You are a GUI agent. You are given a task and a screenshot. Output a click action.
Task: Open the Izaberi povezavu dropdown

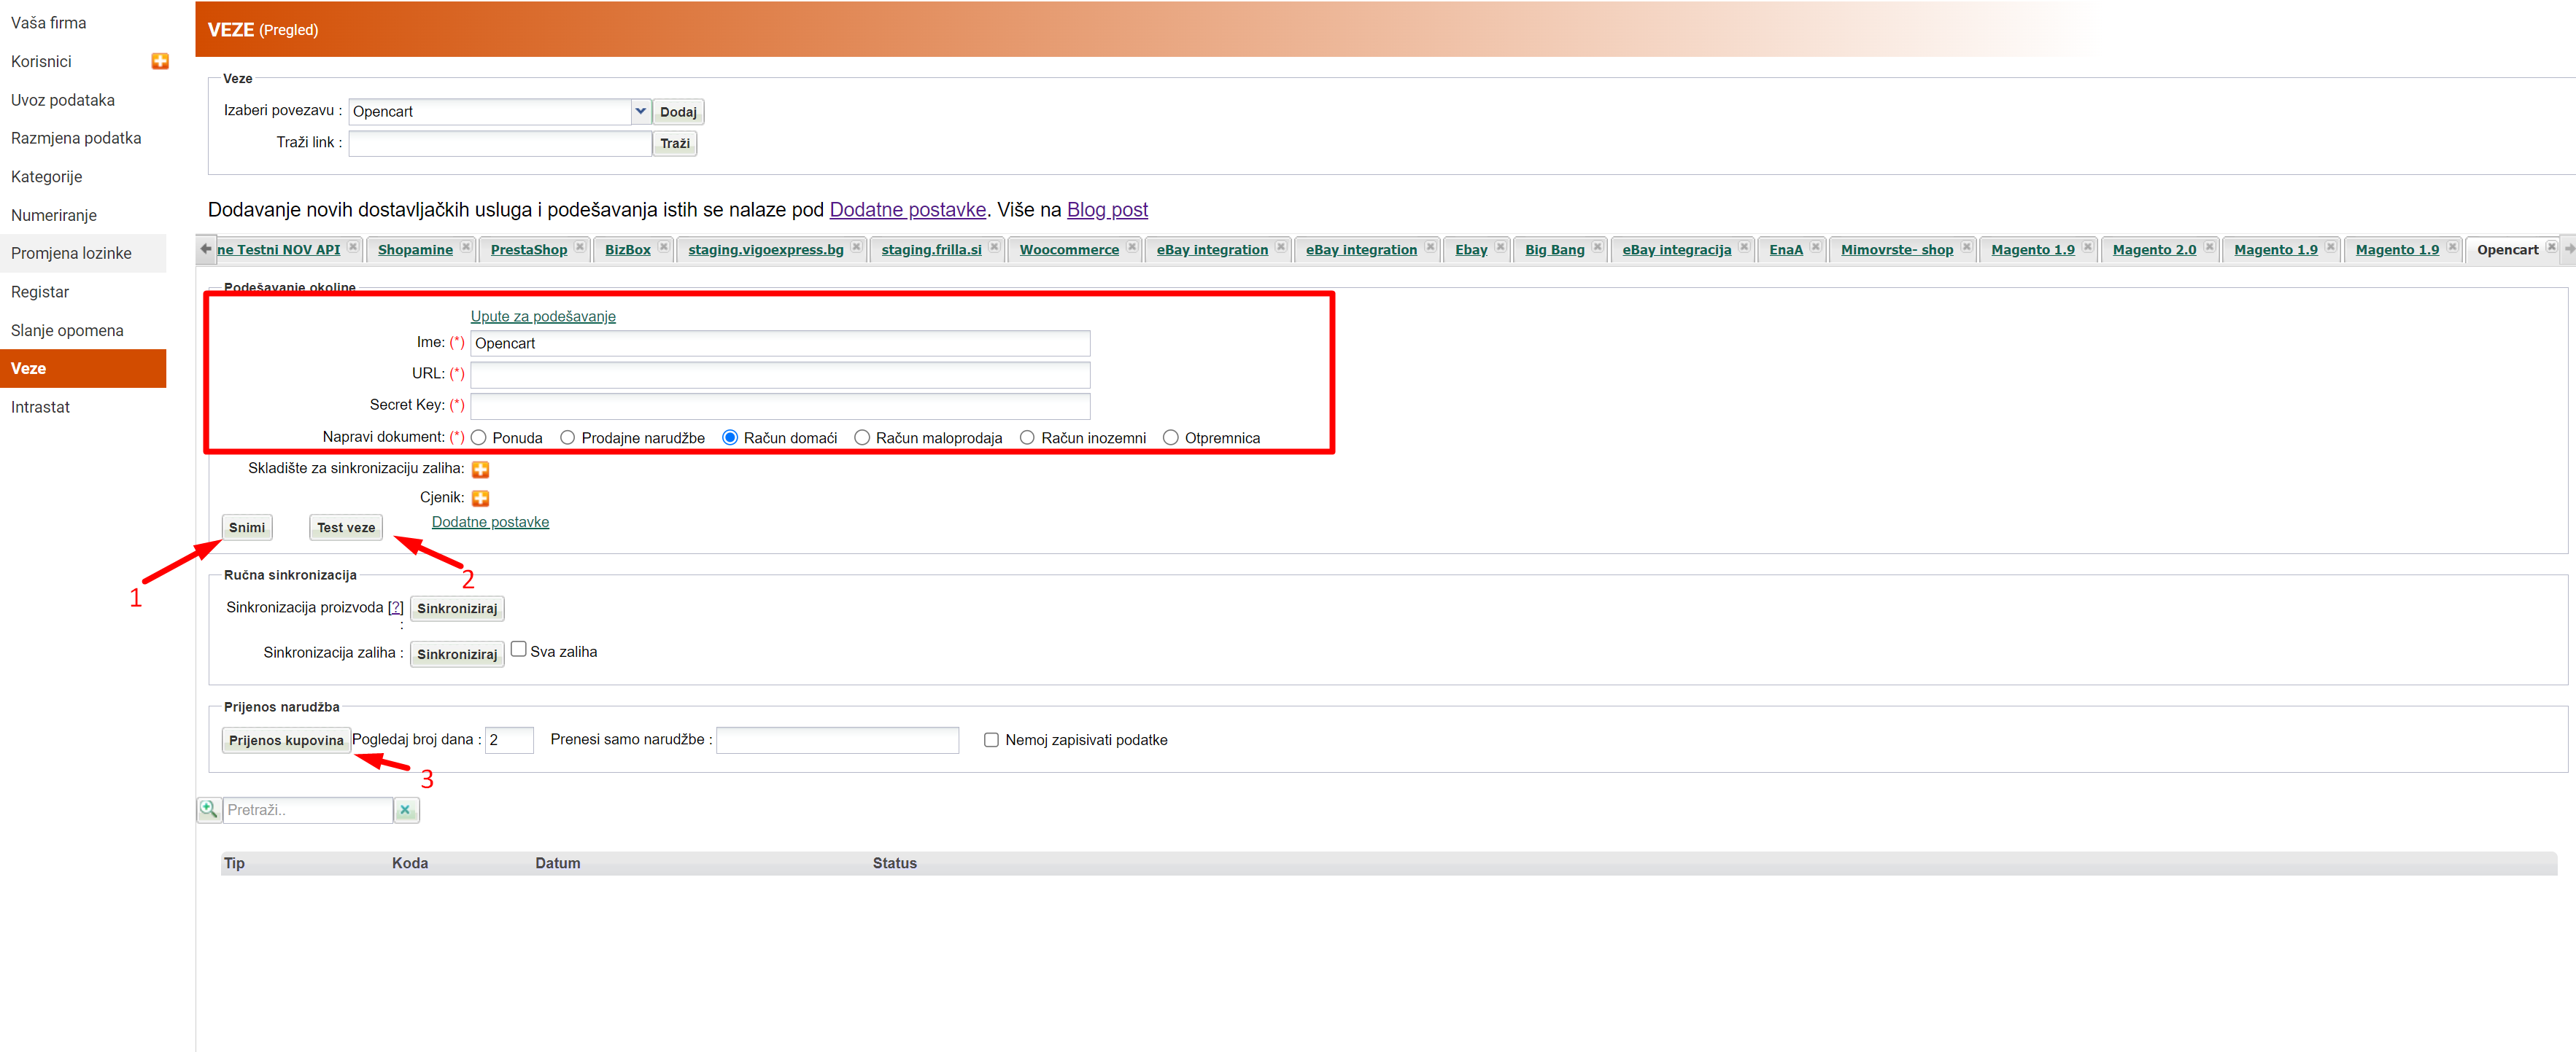pyautogui.click(x=640, y=111)
